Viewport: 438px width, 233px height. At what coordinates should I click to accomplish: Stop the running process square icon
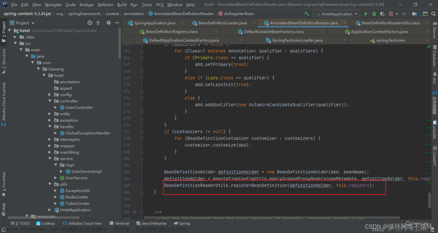(x=404, y=14)
